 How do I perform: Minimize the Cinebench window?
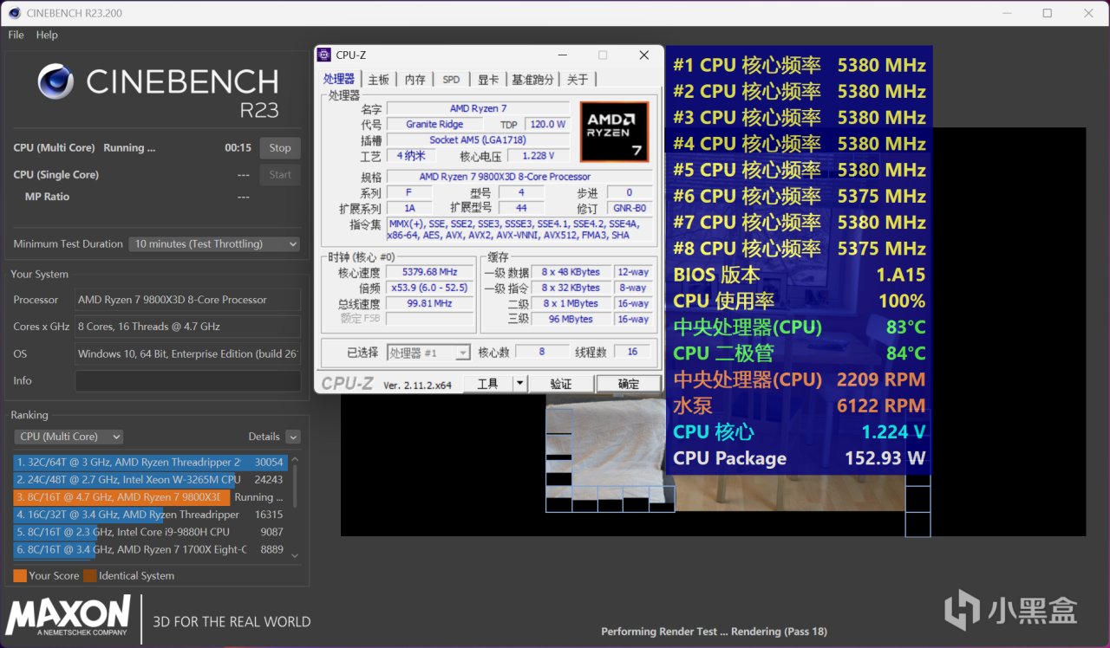pos(1007,13)
